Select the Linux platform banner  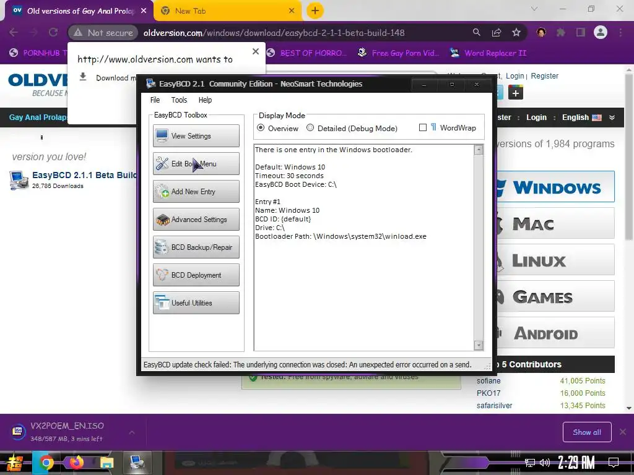point(555,260)
